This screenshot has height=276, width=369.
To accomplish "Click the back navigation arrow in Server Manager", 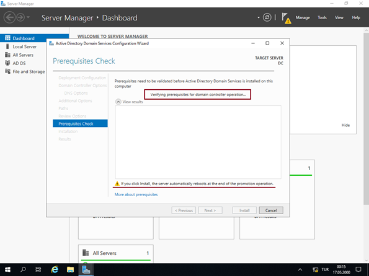I will pos(10,17).
